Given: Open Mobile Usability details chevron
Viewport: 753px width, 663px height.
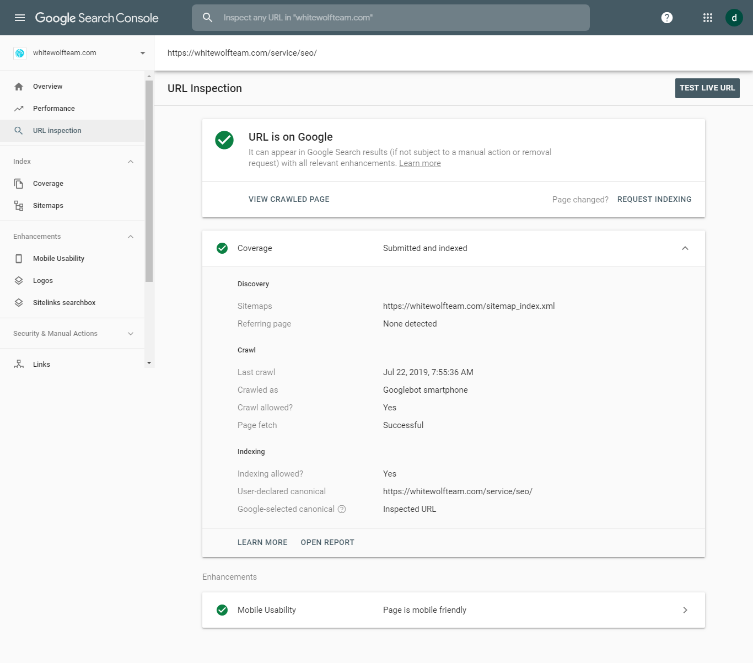Looking at the screenshot, I should pyautogui.click(x=685, y=610).
